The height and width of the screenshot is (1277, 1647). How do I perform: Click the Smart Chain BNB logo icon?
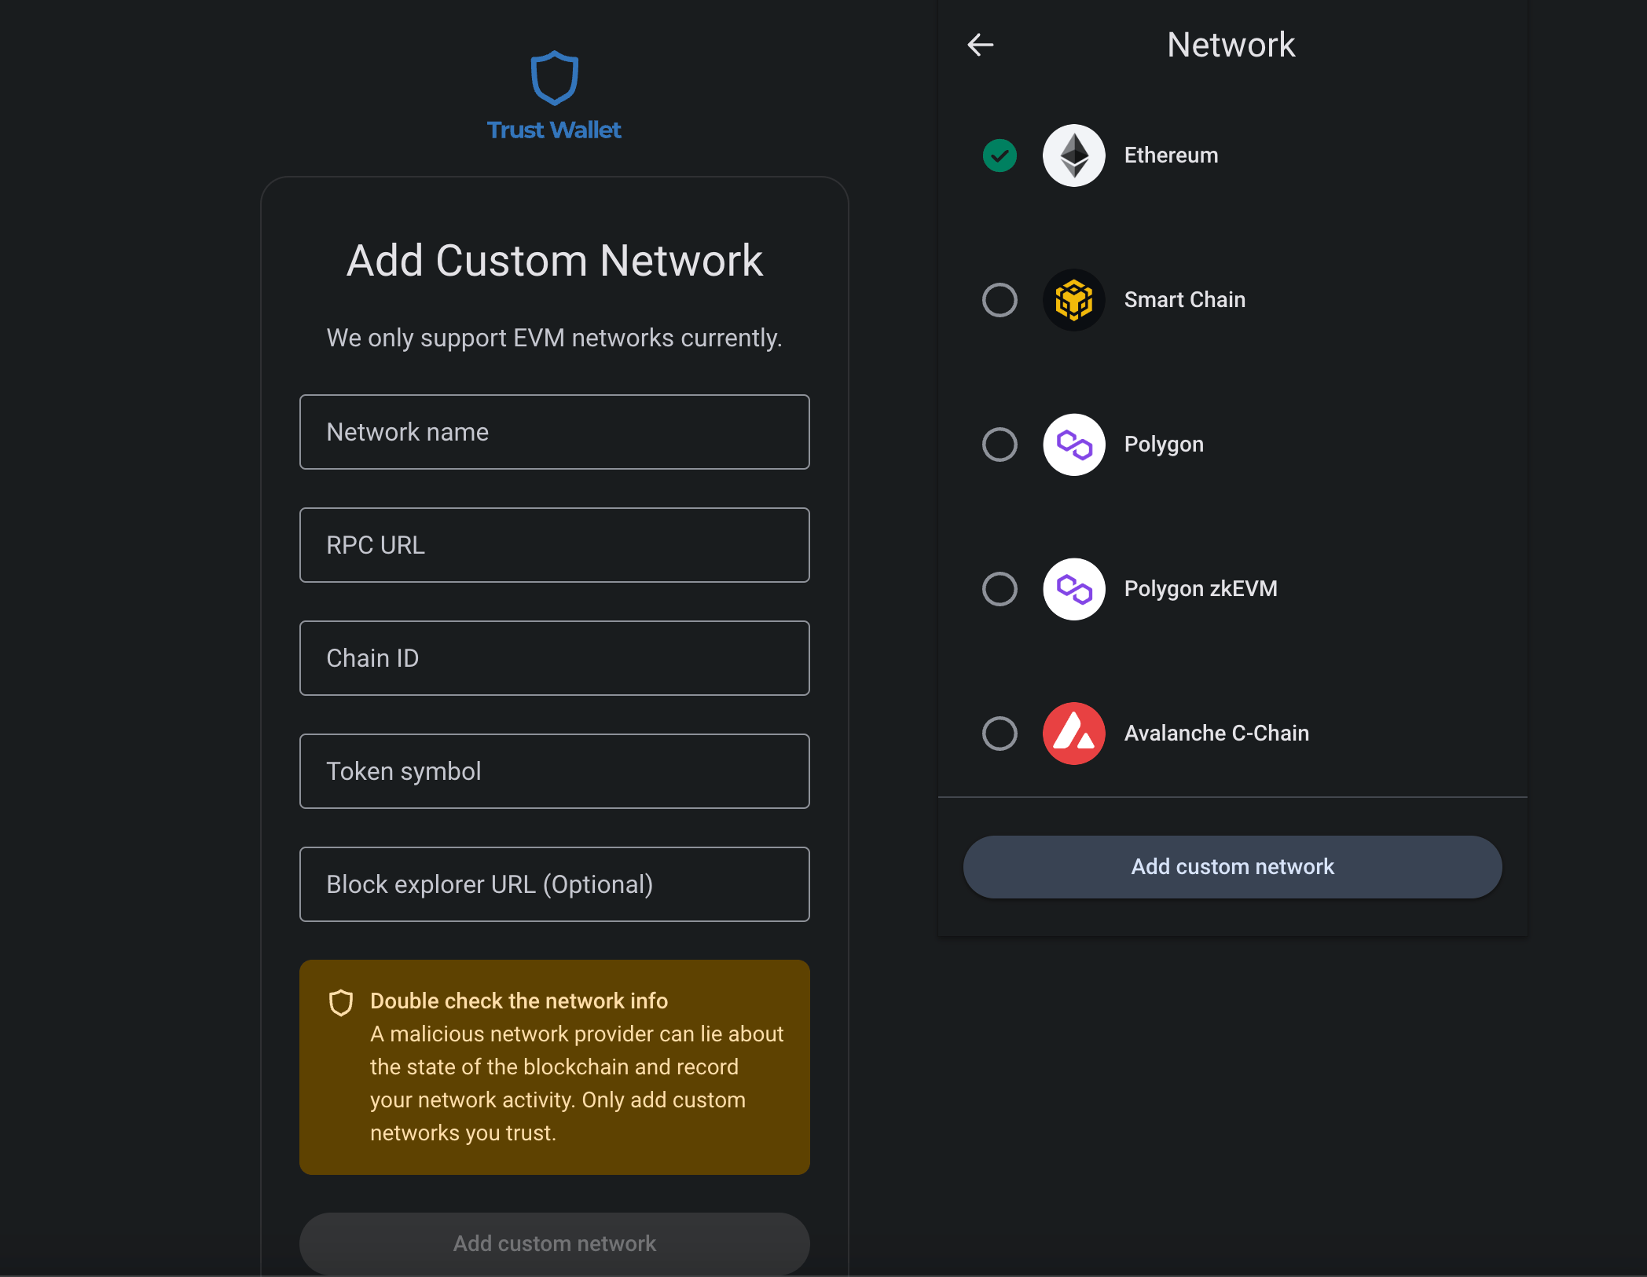1073,300
